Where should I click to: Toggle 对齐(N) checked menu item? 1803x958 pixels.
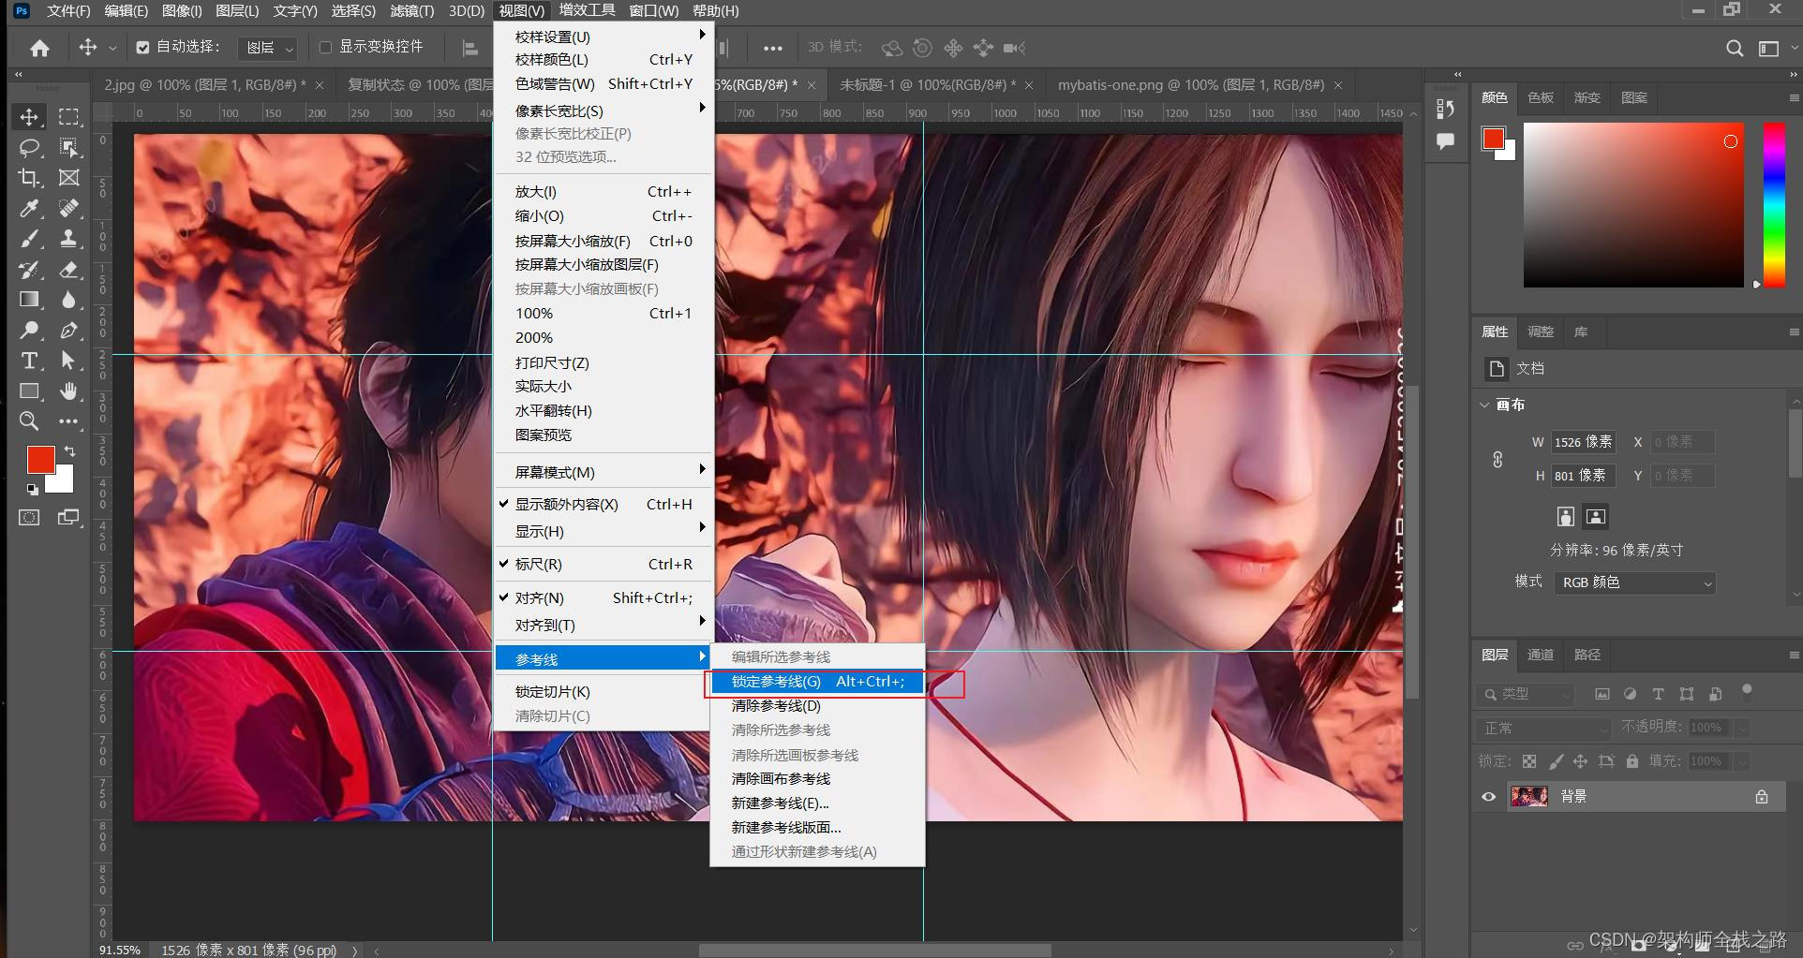[x=603, y=597]
